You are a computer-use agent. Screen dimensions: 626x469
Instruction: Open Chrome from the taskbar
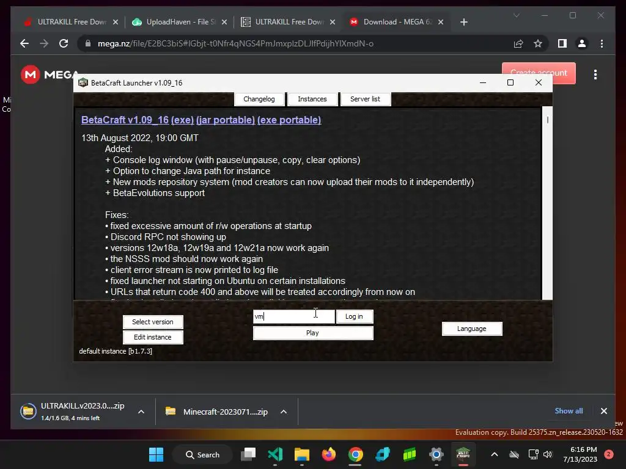[x=355, y=454]
